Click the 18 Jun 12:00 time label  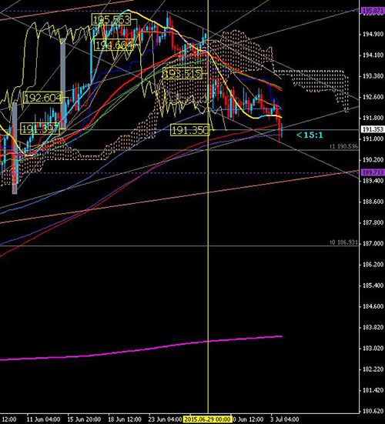(x=125, y=419)
